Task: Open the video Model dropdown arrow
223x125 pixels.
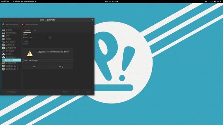Action: coord(50,37)
